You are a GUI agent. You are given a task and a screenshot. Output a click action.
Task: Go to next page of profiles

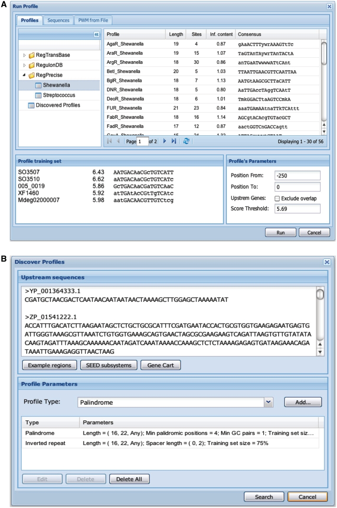(x=164, y=141)
